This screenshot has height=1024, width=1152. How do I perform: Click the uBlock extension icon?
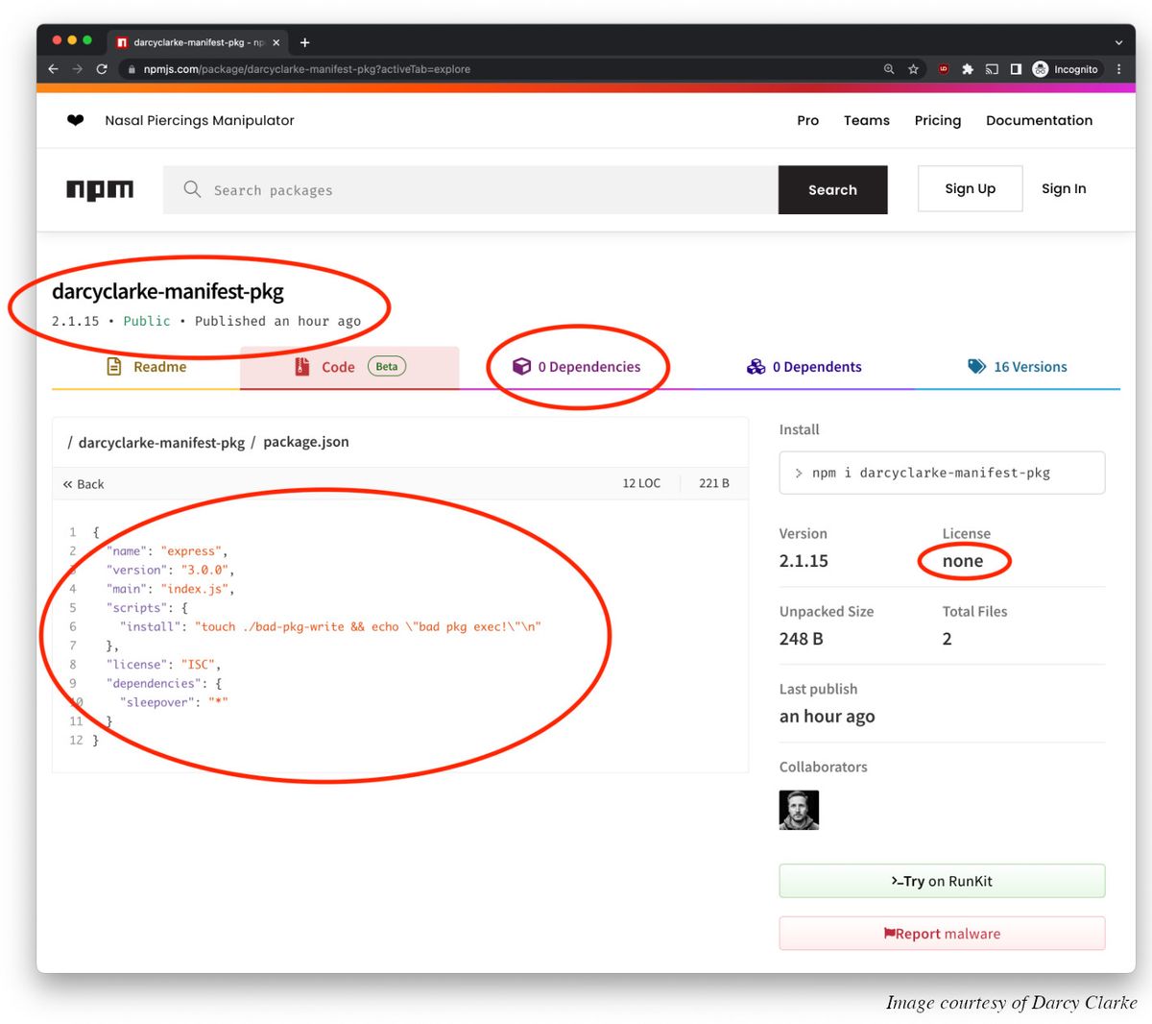(944, 69)
